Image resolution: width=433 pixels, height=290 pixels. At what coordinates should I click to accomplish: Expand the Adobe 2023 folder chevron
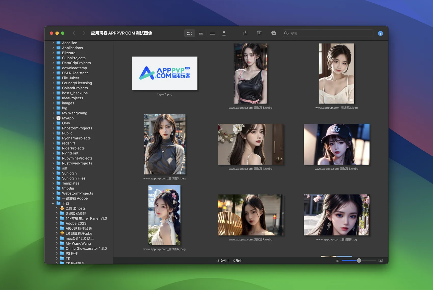tap(57, 223)
